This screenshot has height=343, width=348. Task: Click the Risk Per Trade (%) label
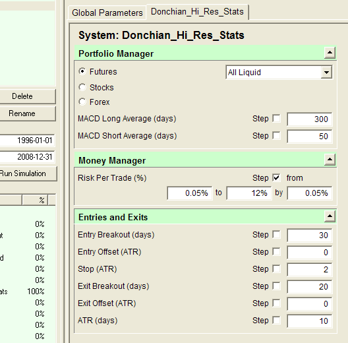point(112,178)
